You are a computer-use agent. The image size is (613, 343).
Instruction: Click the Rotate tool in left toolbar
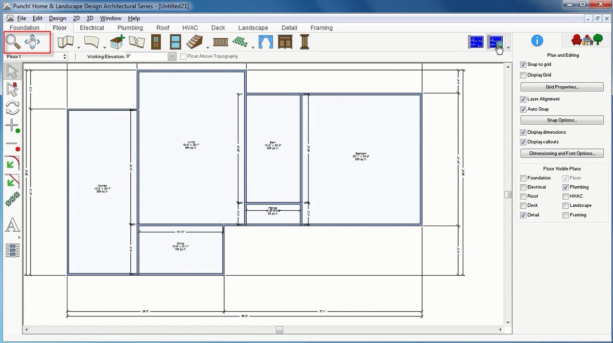pyautogui.click(x=12, y=107)
